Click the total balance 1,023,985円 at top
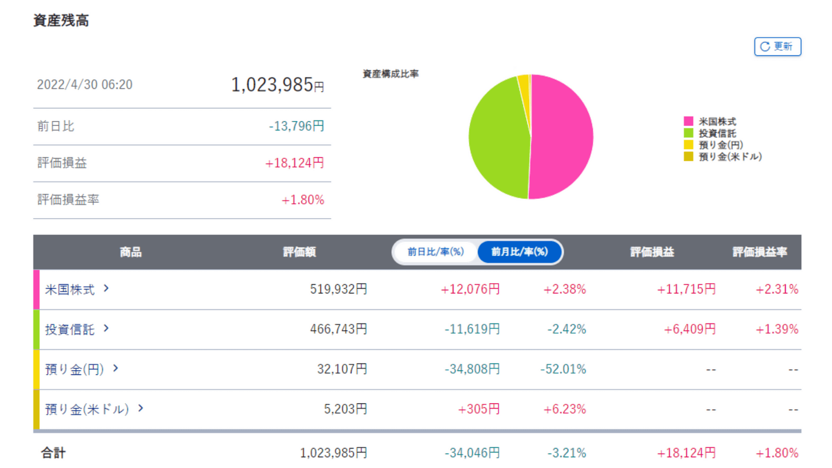This screenshot has width=832, height=468. pyautogui.click(x=277, y=85)
